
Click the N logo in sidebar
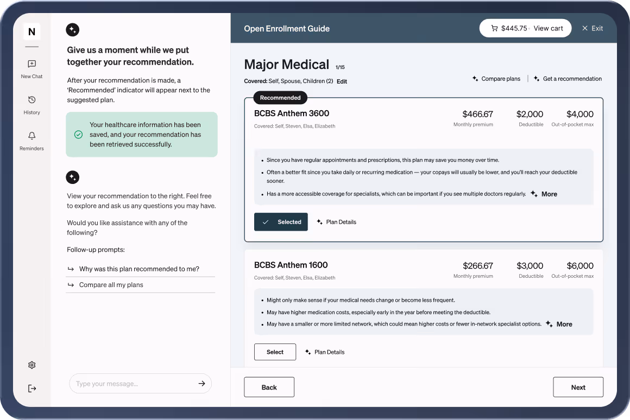click(x=31, y=31)
